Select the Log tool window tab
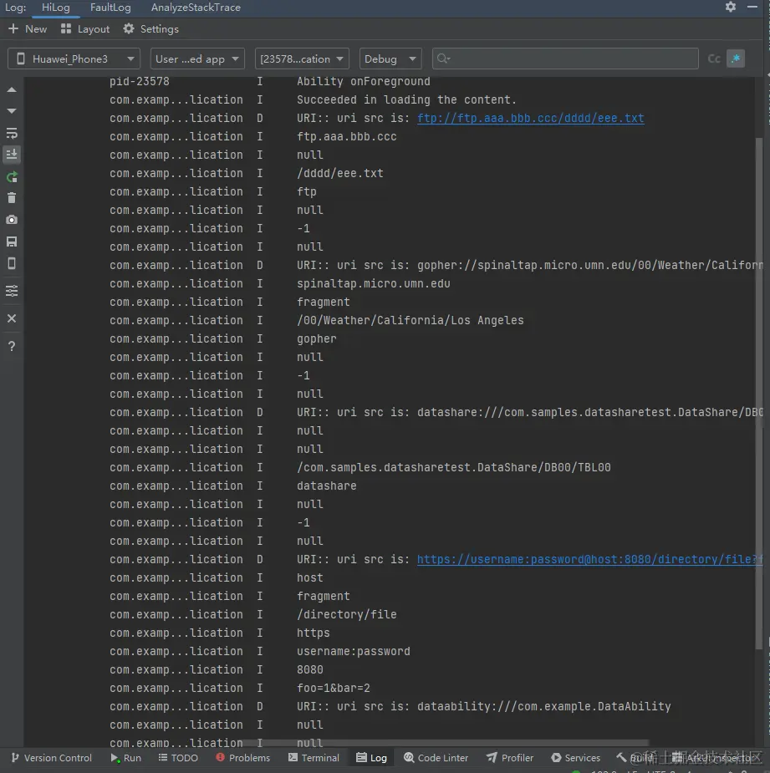 [x=372, y=758]
